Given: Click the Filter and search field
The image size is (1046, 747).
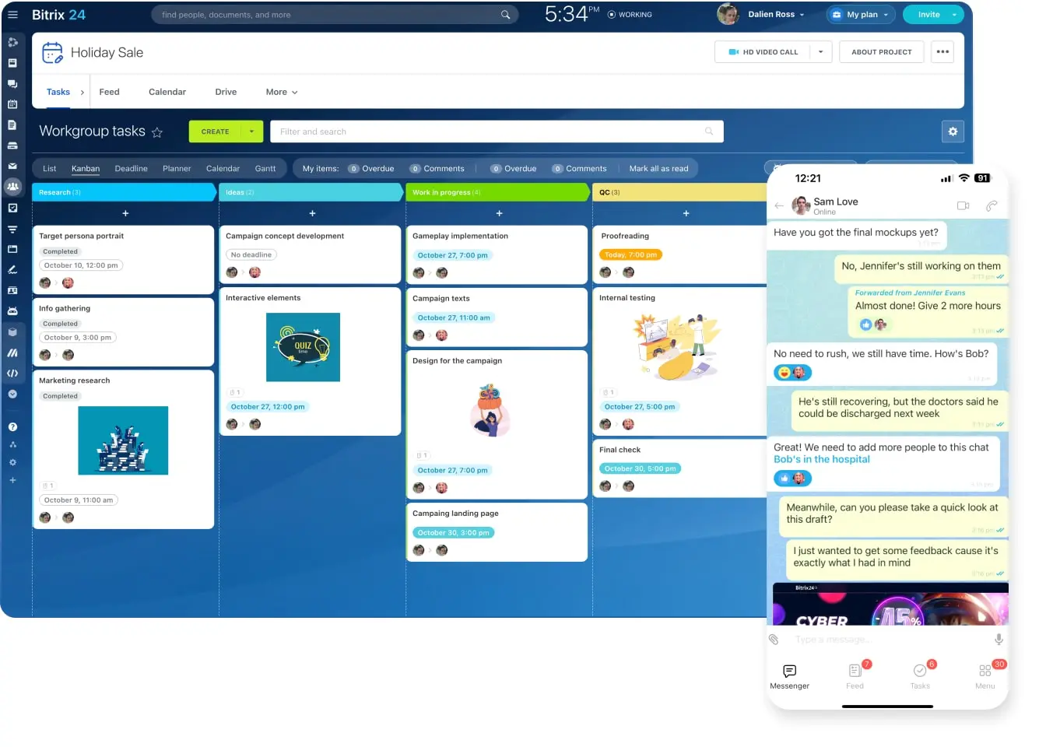Looking at the screenshot, I should 490,132.
